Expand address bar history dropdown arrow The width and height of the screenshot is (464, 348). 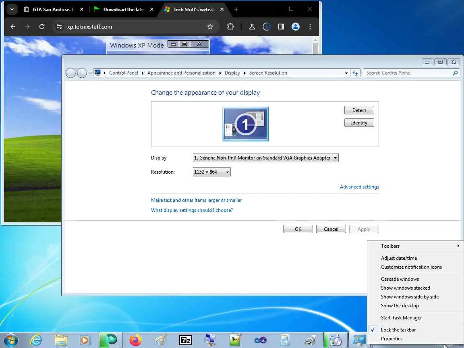coord(346,73)
